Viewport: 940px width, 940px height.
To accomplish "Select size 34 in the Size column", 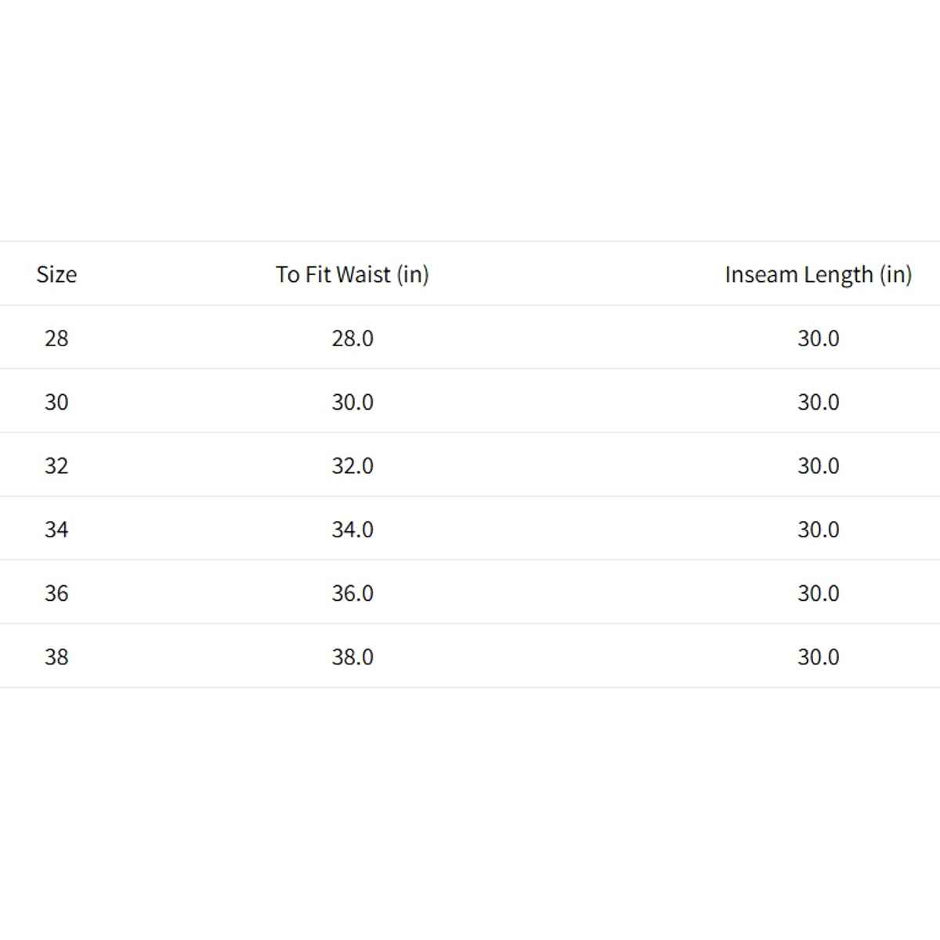I will pos(56,530).
